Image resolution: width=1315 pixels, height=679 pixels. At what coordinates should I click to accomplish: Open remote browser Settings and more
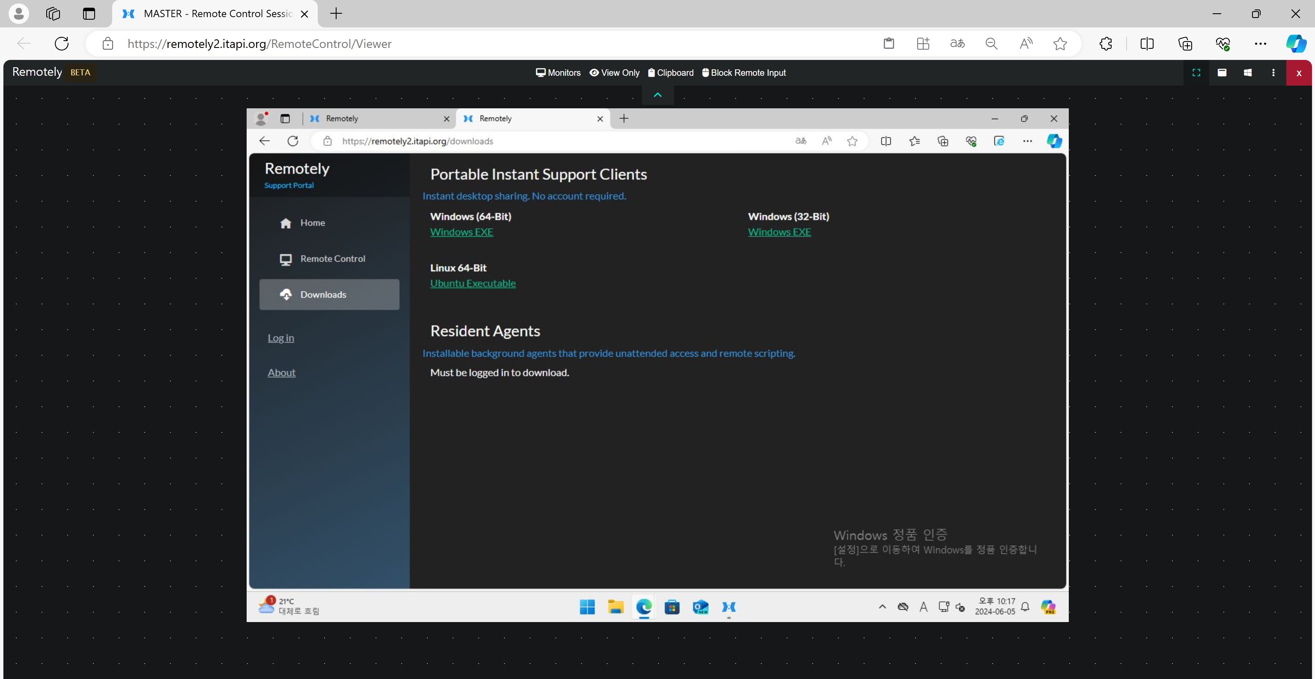pyautogui.click(x=1027, y=141)
